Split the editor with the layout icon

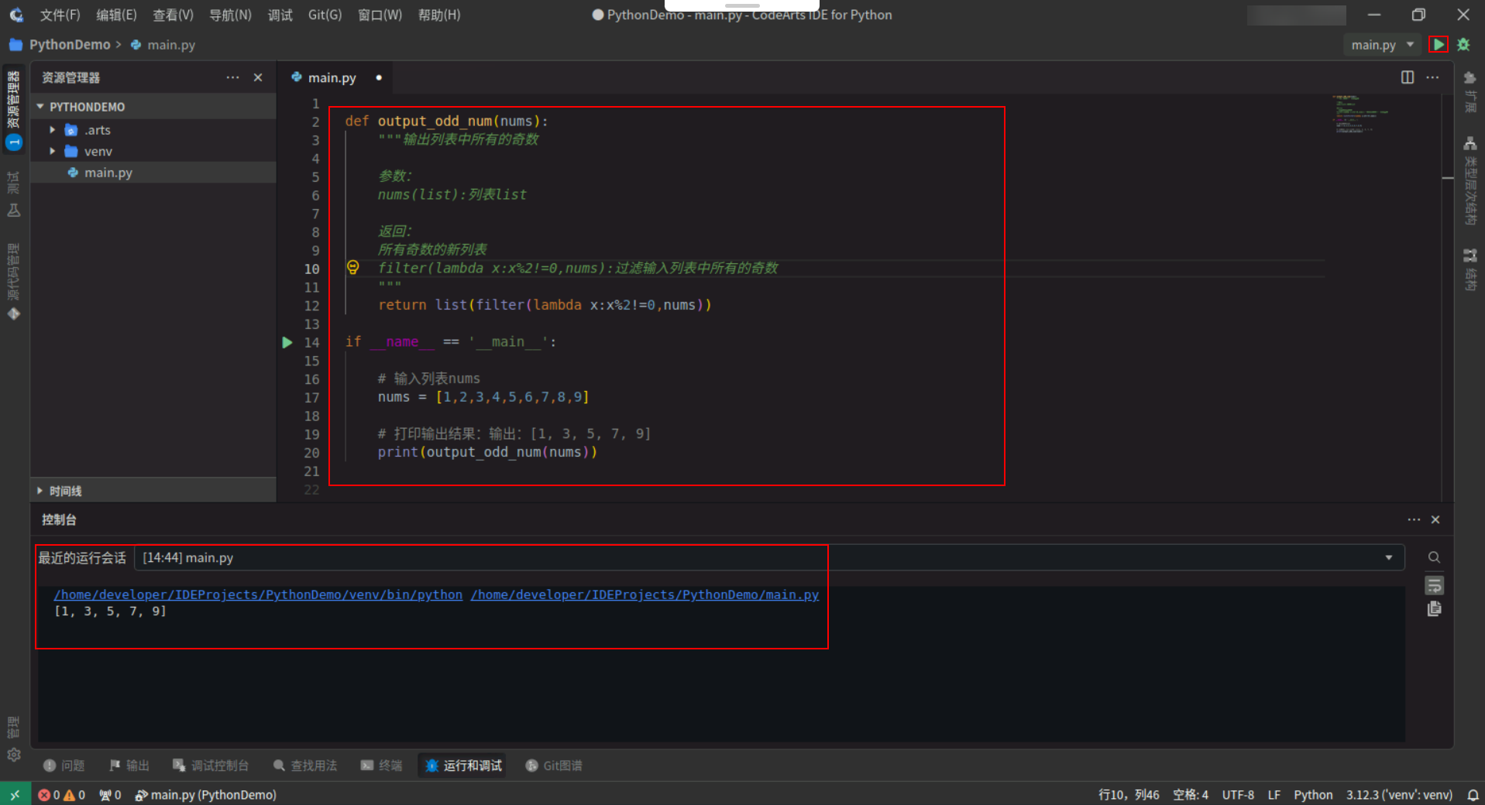coord(1408,77)
